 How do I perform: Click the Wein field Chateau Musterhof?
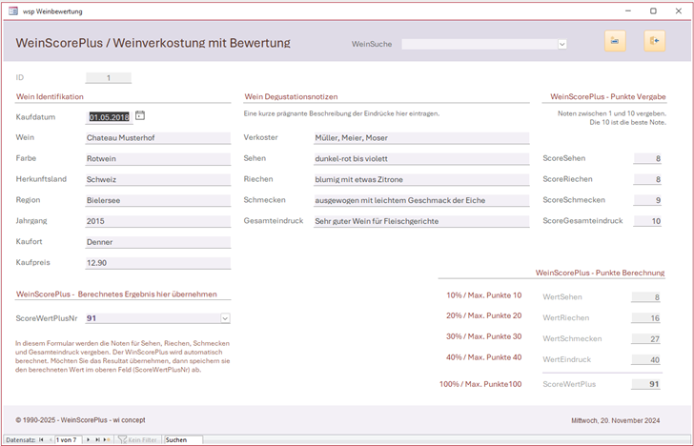coord(158,137)
